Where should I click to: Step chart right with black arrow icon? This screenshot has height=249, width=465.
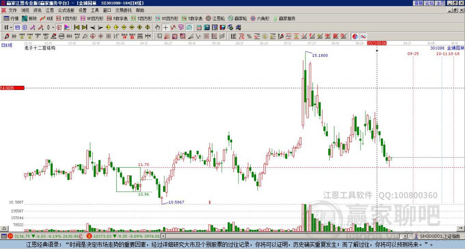pyautogui.click(x=100, y=28)
